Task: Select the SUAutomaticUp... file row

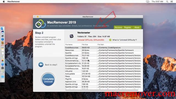Action: [103, 61]
